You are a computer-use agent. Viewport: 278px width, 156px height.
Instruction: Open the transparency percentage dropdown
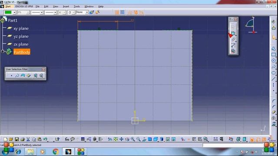(28, 13)
